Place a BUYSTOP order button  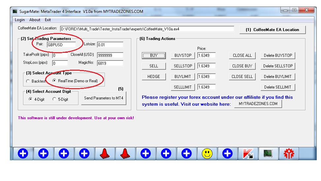tap(183, 55)
